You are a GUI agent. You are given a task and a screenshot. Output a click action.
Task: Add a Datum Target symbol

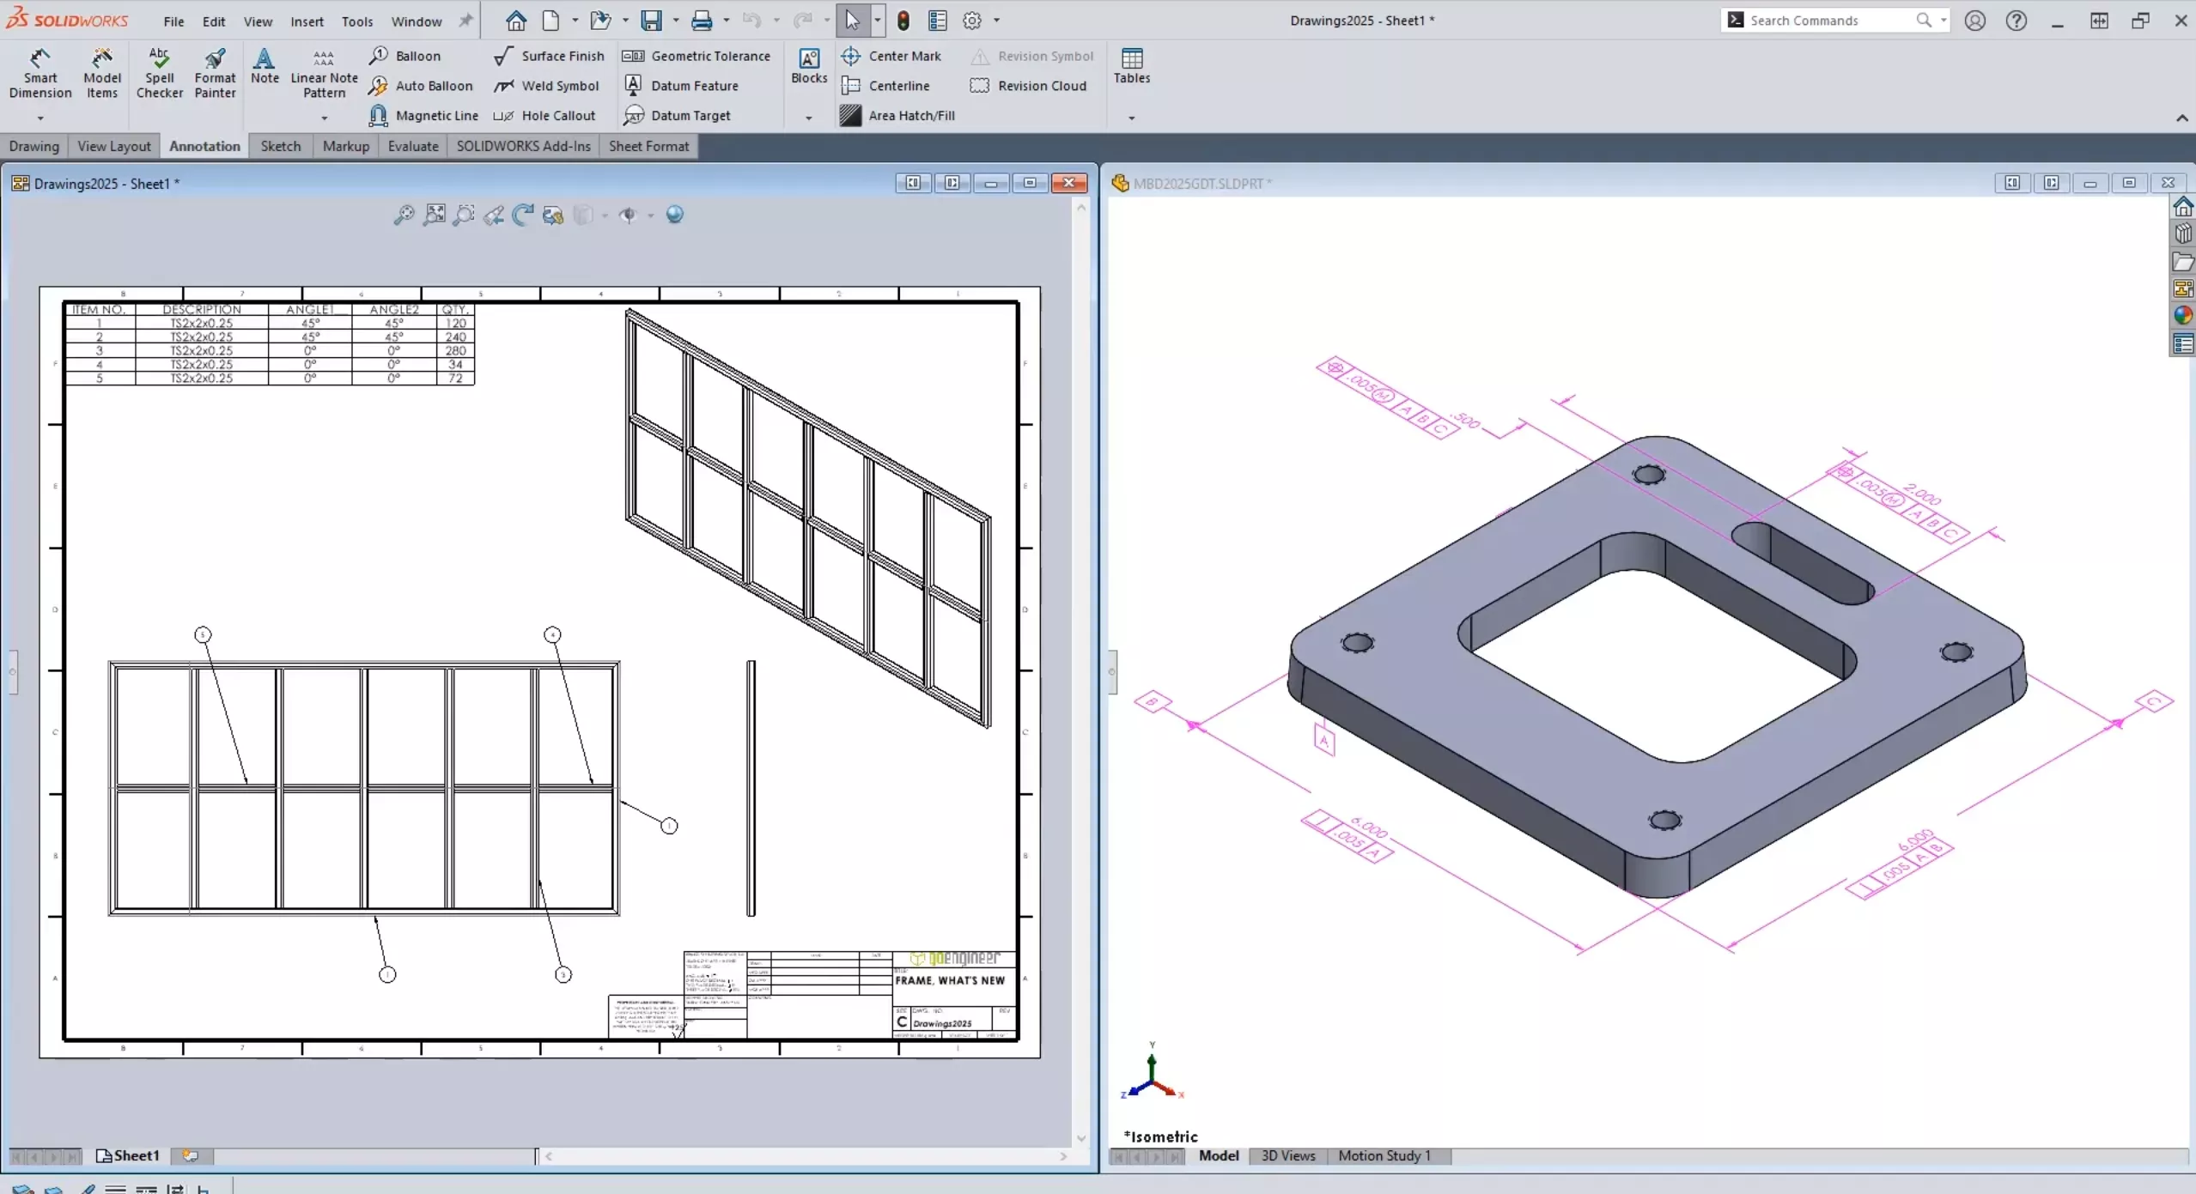[x=678, y=115]
